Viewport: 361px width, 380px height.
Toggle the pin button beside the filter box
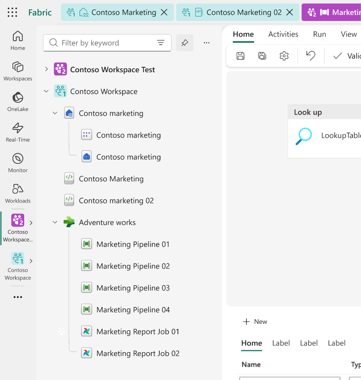point(185,43)
